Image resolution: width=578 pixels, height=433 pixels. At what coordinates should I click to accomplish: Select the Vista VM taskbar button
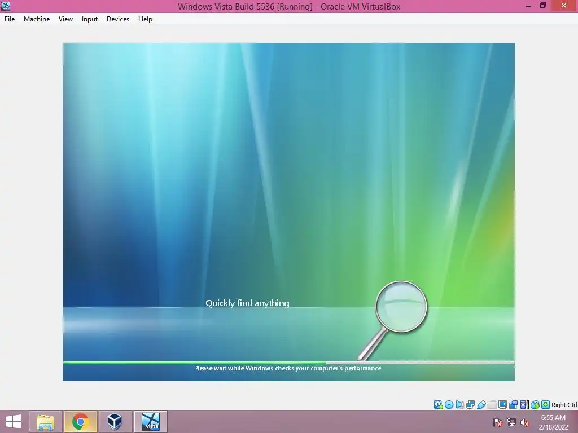tap(151, 422)
